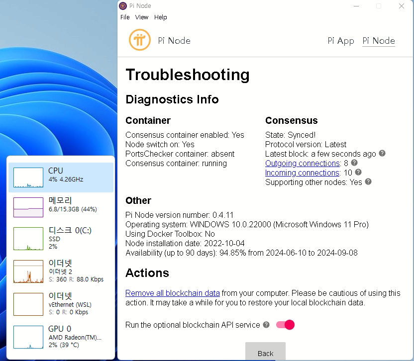Screen dimensions: 414x361
Task: Click the '4% 4.26GHz' CPU usage text
Action: click(x=66, y=179)
